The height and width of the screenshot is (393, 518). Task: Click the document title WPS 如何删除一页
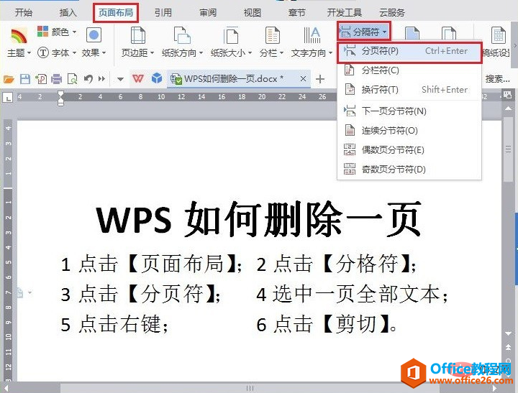[259, 219]
